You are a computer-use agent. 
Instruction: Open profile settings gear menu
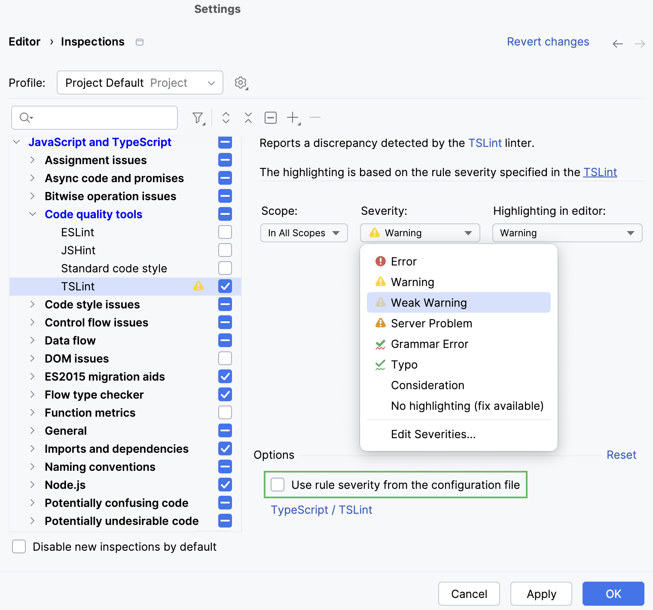pos(240,82)
